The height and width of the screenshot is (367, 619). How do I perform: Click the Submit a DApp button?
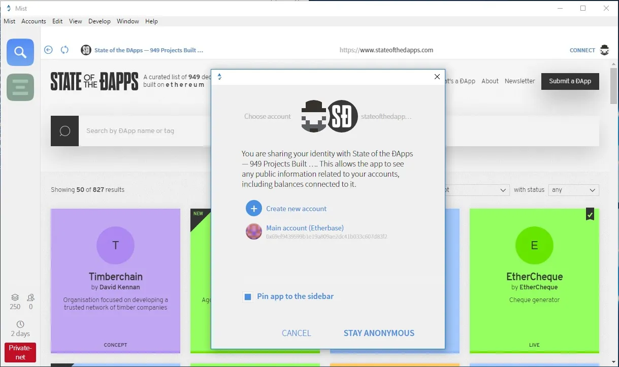pos(570,81)
